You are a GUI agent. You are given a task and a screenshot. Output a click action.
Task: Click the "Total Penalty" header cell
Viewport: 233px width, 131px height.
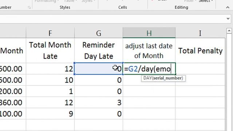200,51
